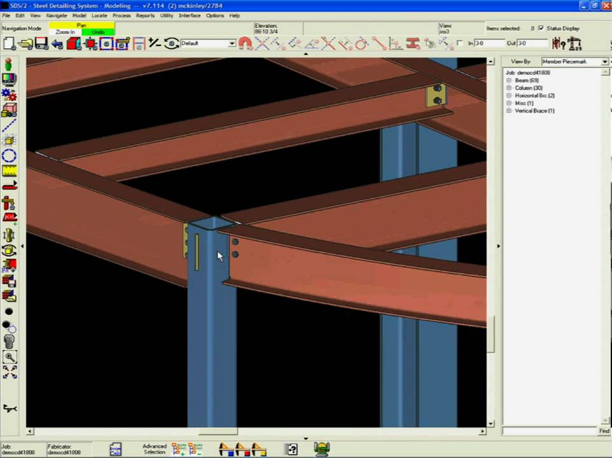Open the View By Member Piecemark dropdown
Viewport: 612px width, 458px height.
pos(604,62)
